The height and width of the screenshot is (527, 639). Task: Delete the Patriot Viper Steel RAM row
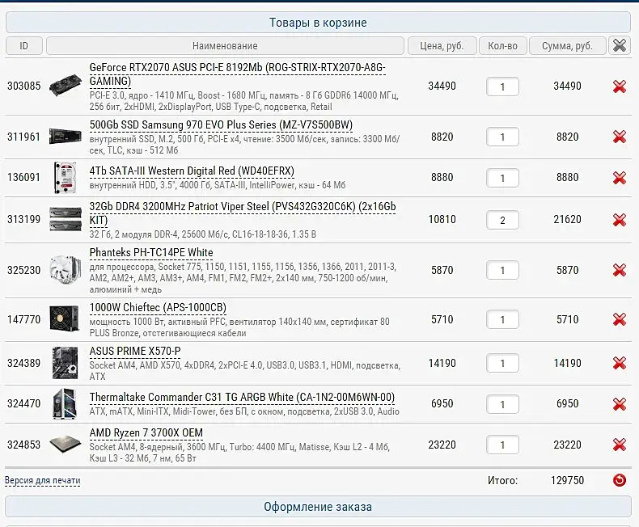[x=620, y=220]
